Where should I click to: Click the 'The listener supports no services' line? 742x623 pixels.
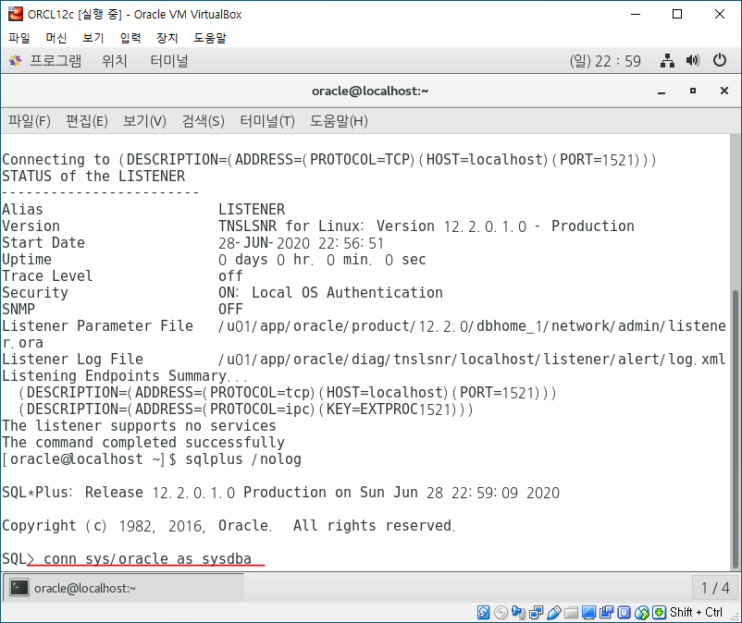click(x=139, y=426)
